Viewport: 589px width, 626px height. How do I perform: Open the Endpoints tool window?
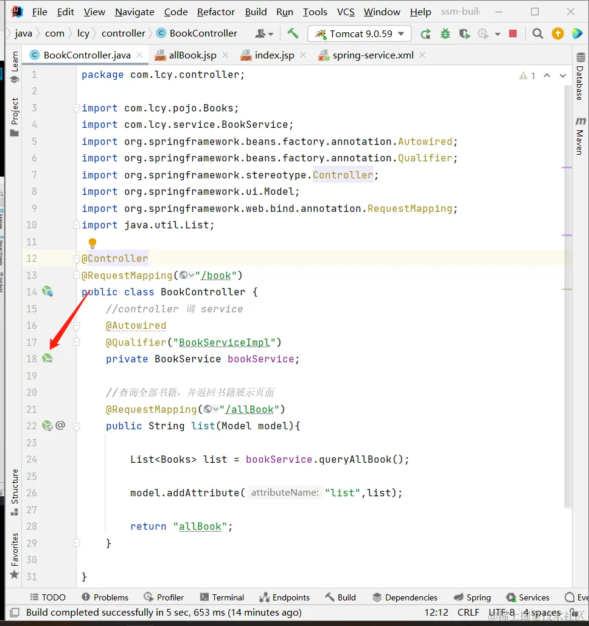coord(284,597)
